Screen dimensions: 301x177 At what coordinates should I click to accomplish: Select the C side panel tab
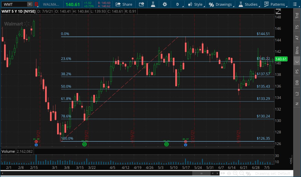pos(297,61)
